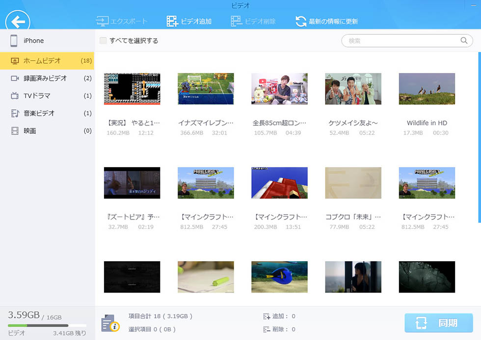Click the Wildlife in HD title
Image resolution: width=481 pixels, height=340 pixels.
pyautogui.click(x=427, y=123)
